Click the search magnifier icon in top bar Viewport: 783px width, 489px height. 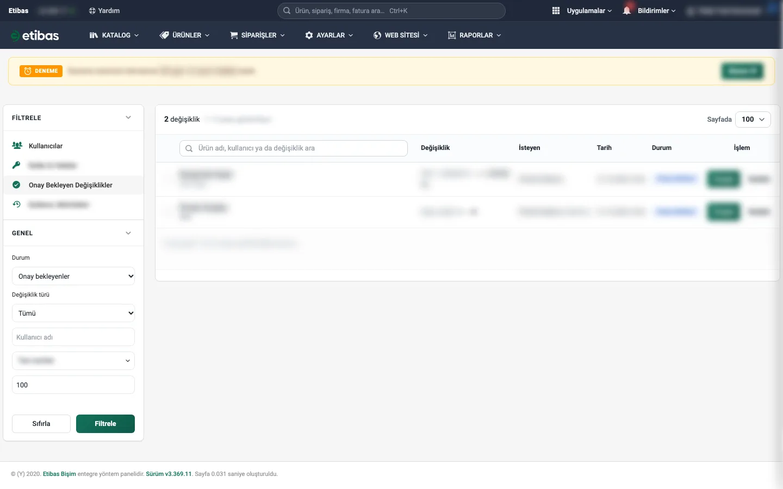click(x=287, y=11)
